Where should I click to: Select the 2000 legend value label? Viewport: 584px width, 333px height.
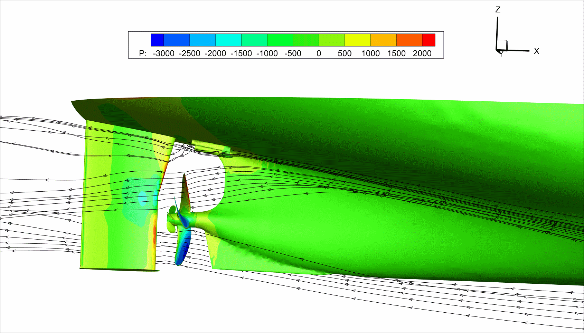(422, 53)
